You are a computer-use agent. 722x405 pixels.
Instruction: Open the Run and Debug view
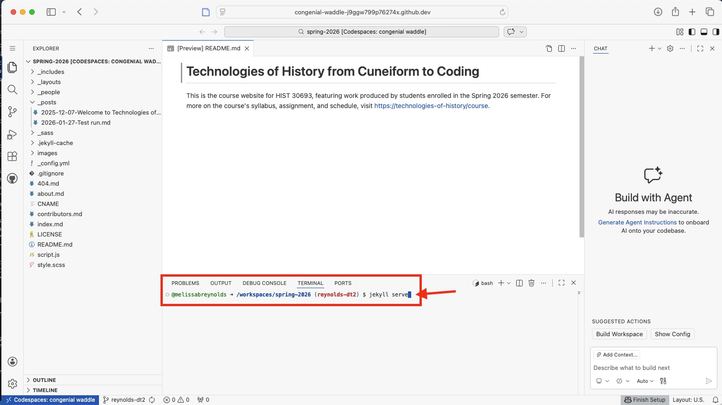click(12, 134)
